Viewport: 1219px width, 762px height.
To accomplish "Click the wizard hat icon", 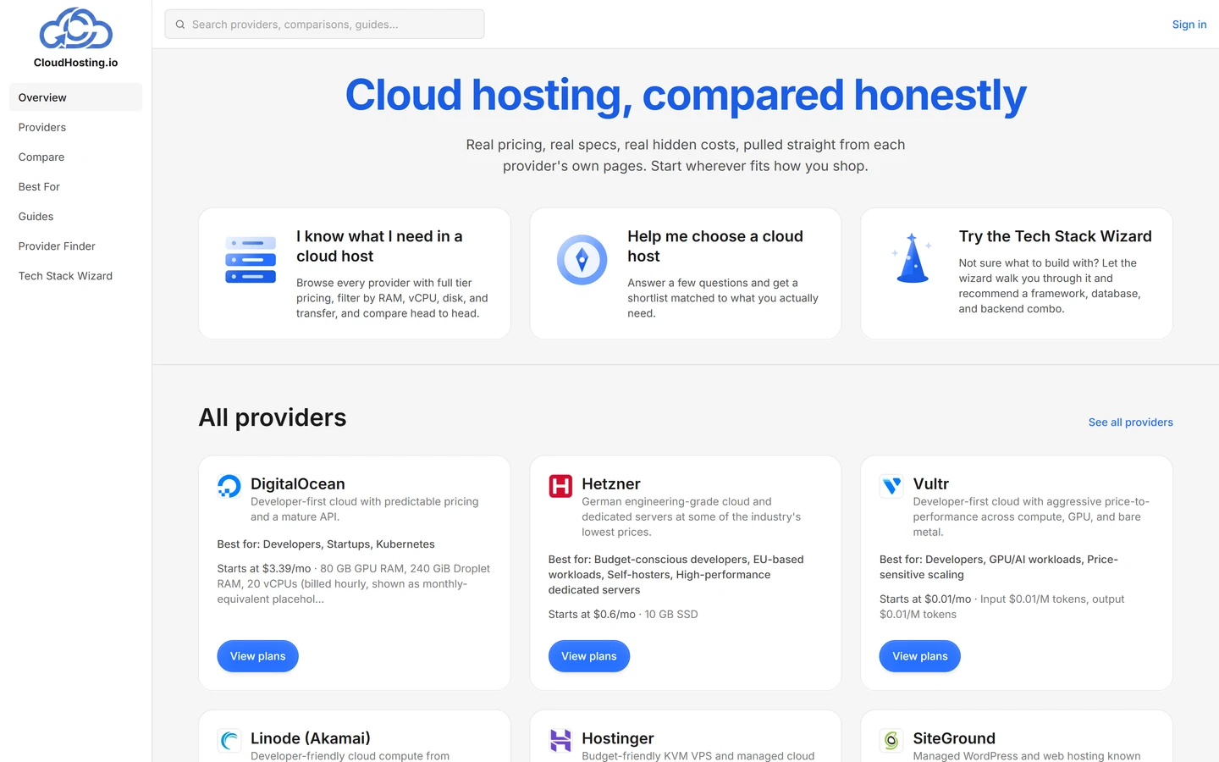I will tap(913, 257).
